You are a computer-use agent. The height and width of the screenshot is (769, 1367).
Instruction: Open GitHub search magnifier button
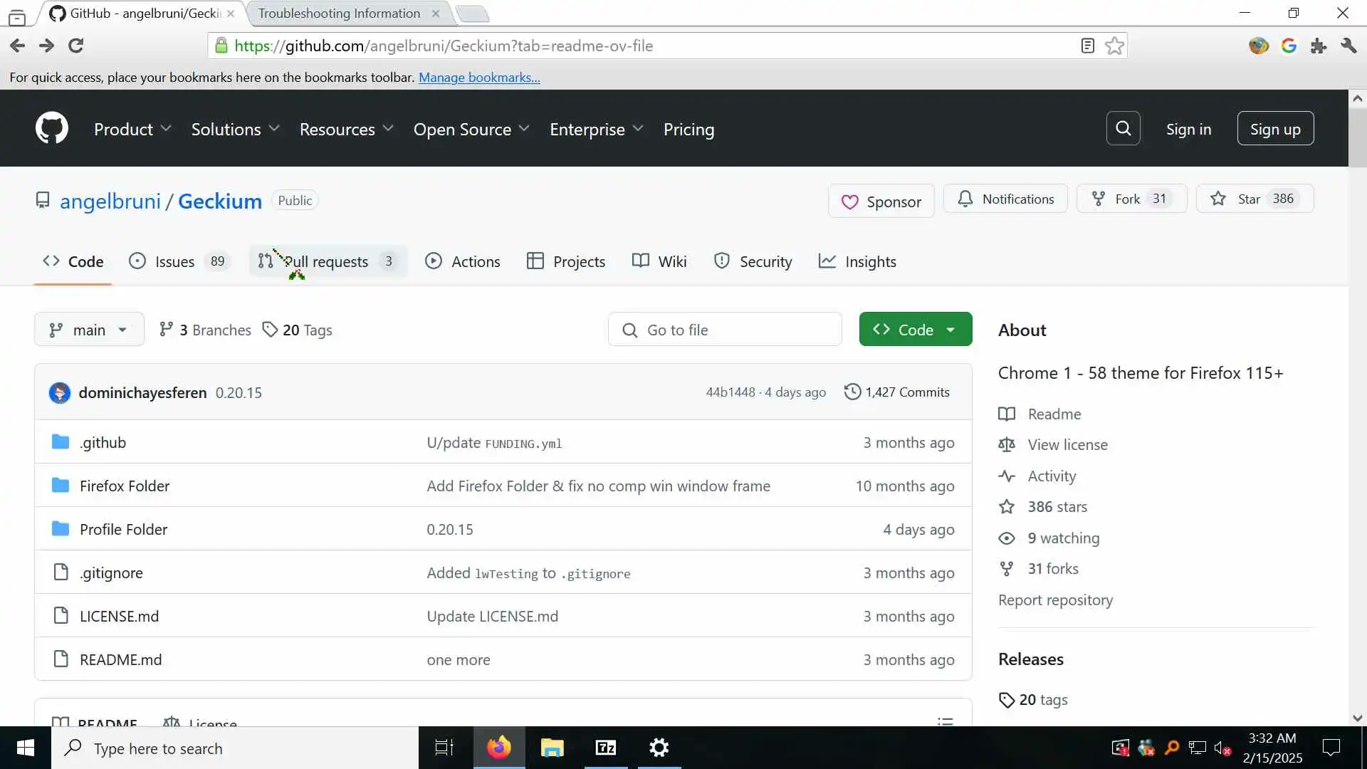(1123, 128)
